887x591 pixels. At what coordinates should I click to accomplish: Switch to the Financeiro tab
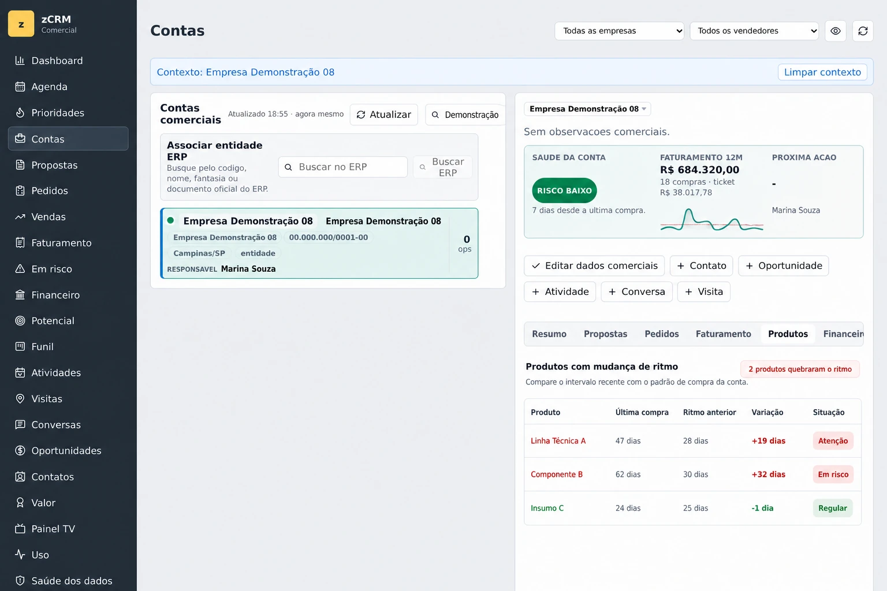coord(843,334)
